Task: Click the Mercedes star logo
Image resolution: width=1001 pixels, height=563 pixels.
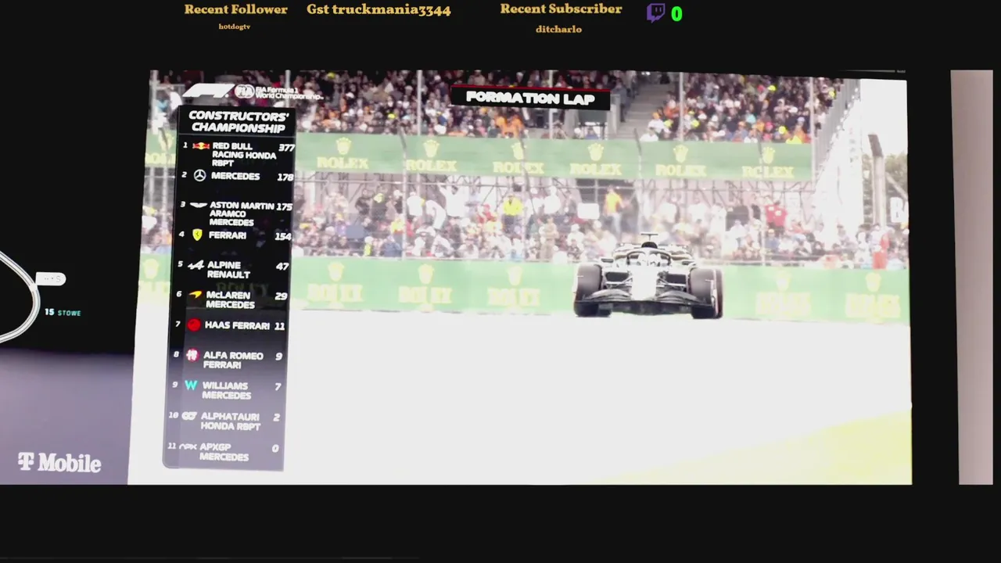Action: click(199, 176)
